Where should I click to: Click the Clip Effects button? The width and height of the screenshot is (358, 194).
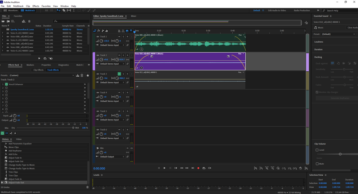pos(38,70)
